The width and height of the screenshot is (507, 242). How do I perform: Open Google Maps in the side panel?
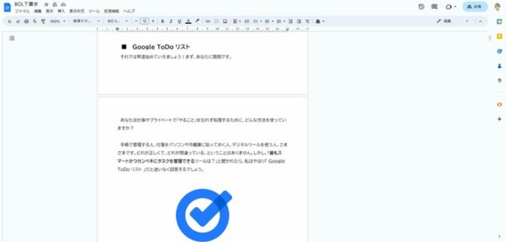[x=499, y=80]
